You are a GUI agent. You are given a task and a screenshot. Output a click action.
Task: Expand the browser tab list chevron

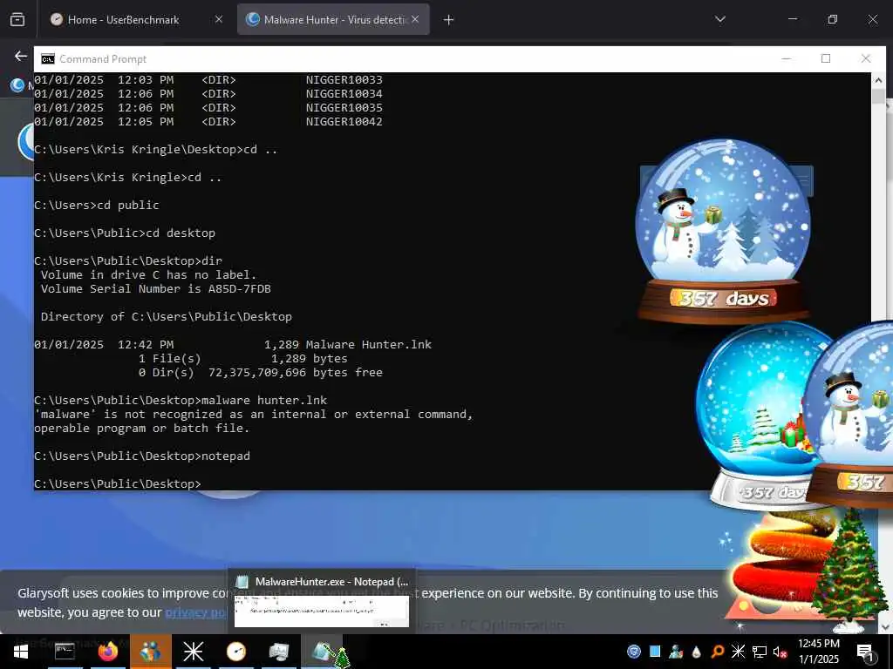coord(719,19)
